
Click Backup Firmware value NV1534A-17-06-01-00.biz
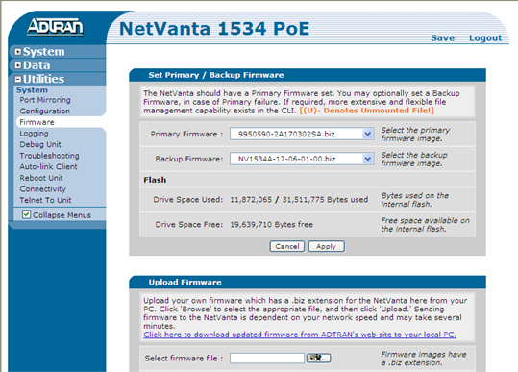click(x=286, y=159)
